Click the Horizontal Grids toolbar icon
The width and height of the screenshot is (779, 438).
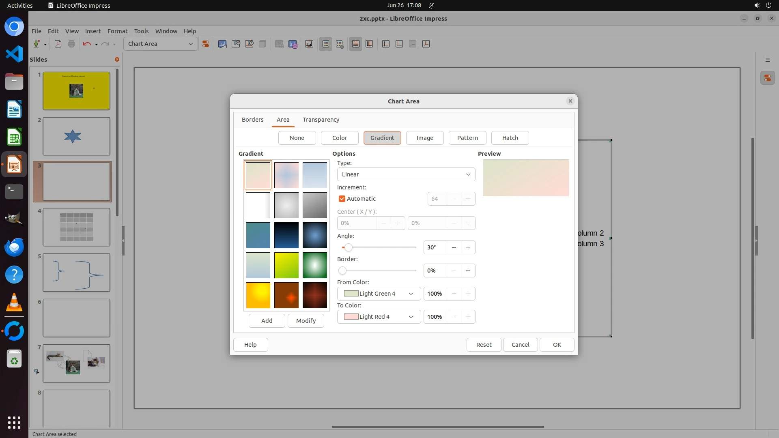coord(355,44)
